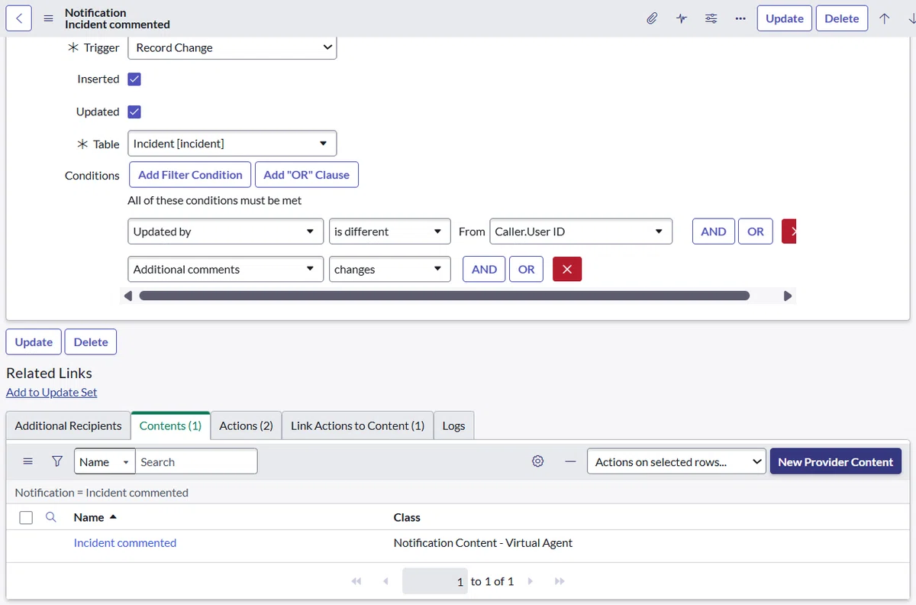The image size is (916, 605).
Task: Click the bottom Update button
Action: click(34, 341)
